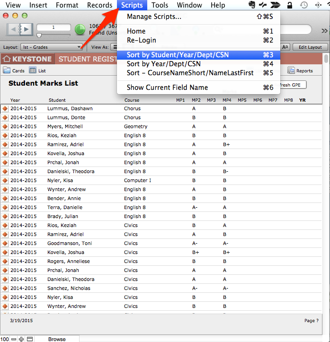Select Sort by Student/Year/Dept/CSN
This screenshot has width=330, height=342.
tap(178, 55)
